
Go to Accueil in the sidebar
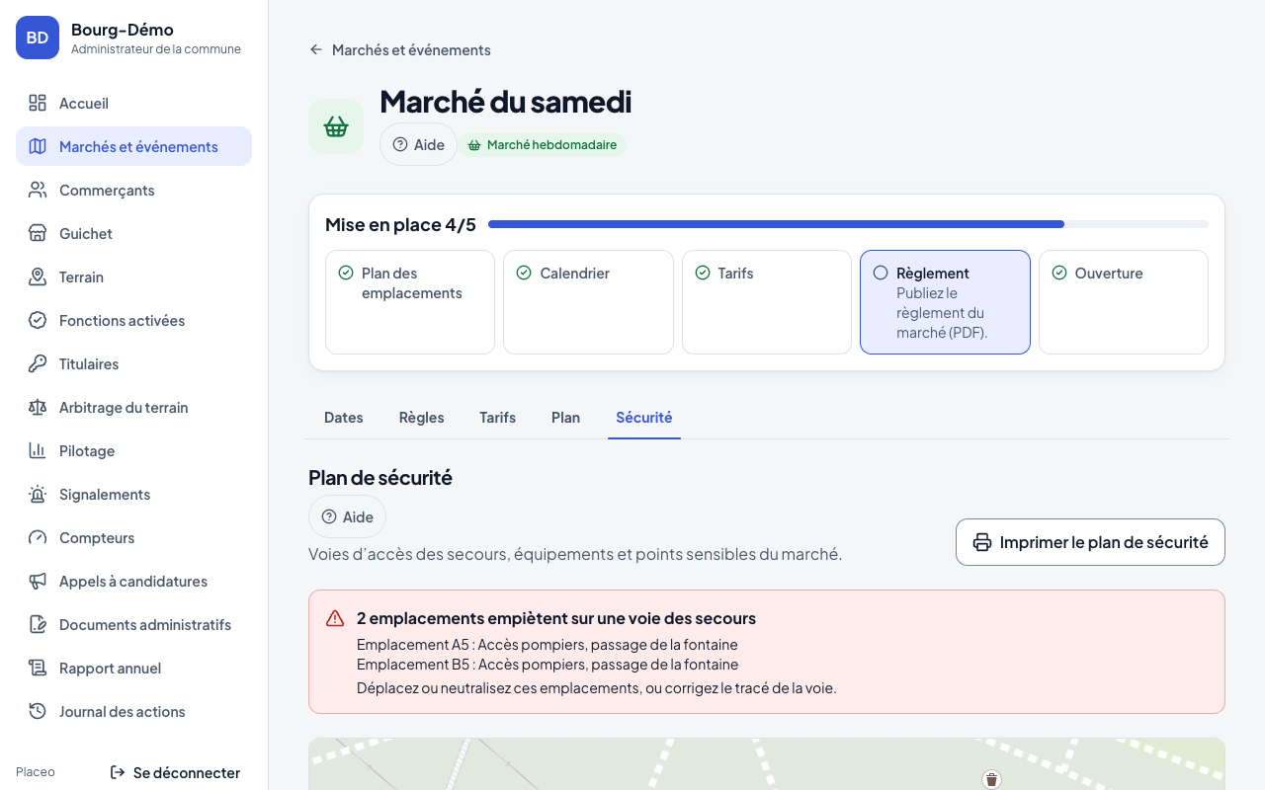pyautogui.click(x=133, y=103)
